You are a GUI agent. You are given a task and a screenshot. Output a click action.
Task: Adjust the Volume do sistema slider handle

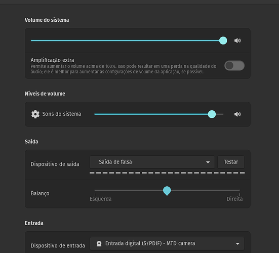click(x=223, y=40)
